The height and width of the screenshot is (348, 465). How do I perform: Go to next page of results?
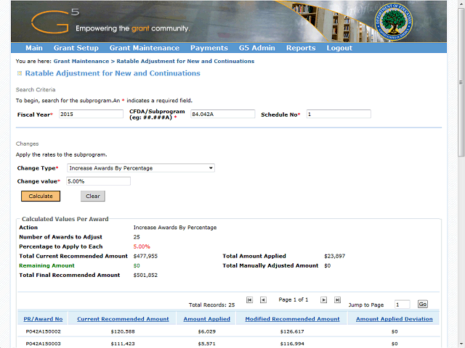[x=323, y=300]
